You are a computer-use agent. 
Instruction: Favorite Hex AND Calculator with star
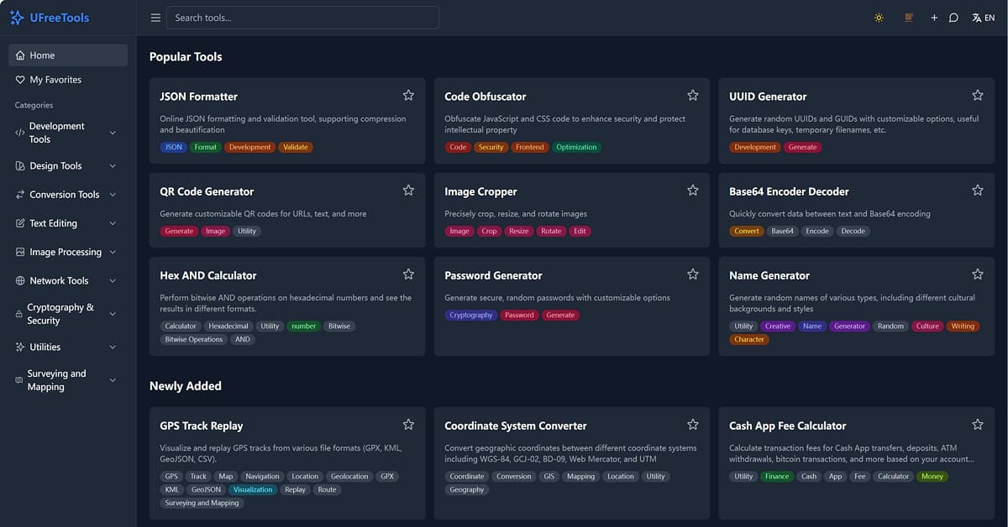coord(408,274)
